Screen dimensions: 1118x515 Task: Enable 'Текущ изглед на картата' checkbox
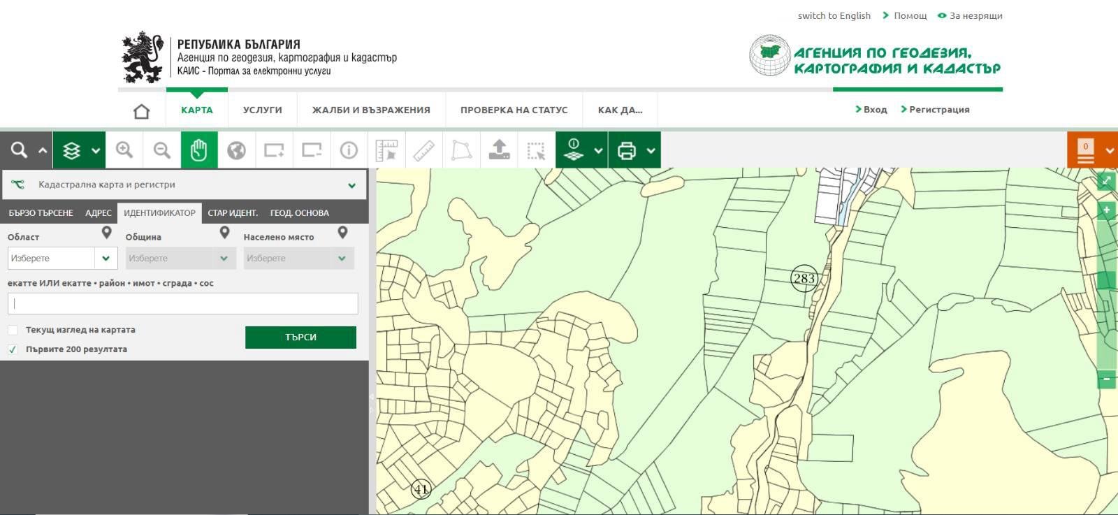(x=13, y=330)
